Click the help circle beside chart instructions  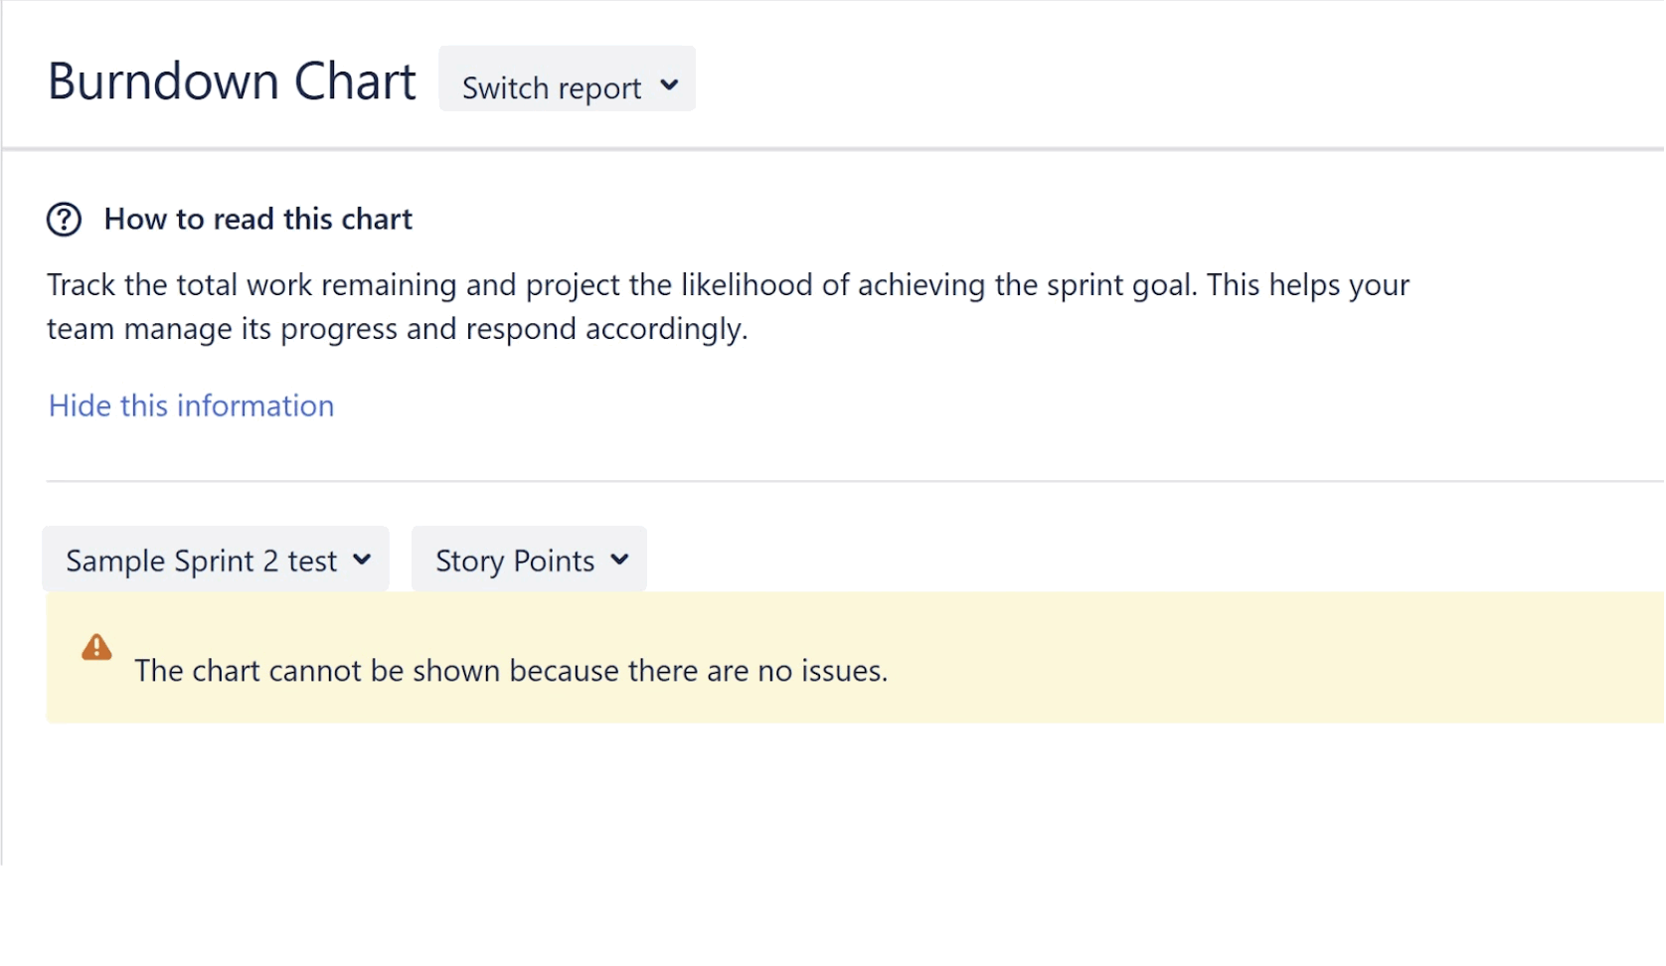(x=64, y=219)
